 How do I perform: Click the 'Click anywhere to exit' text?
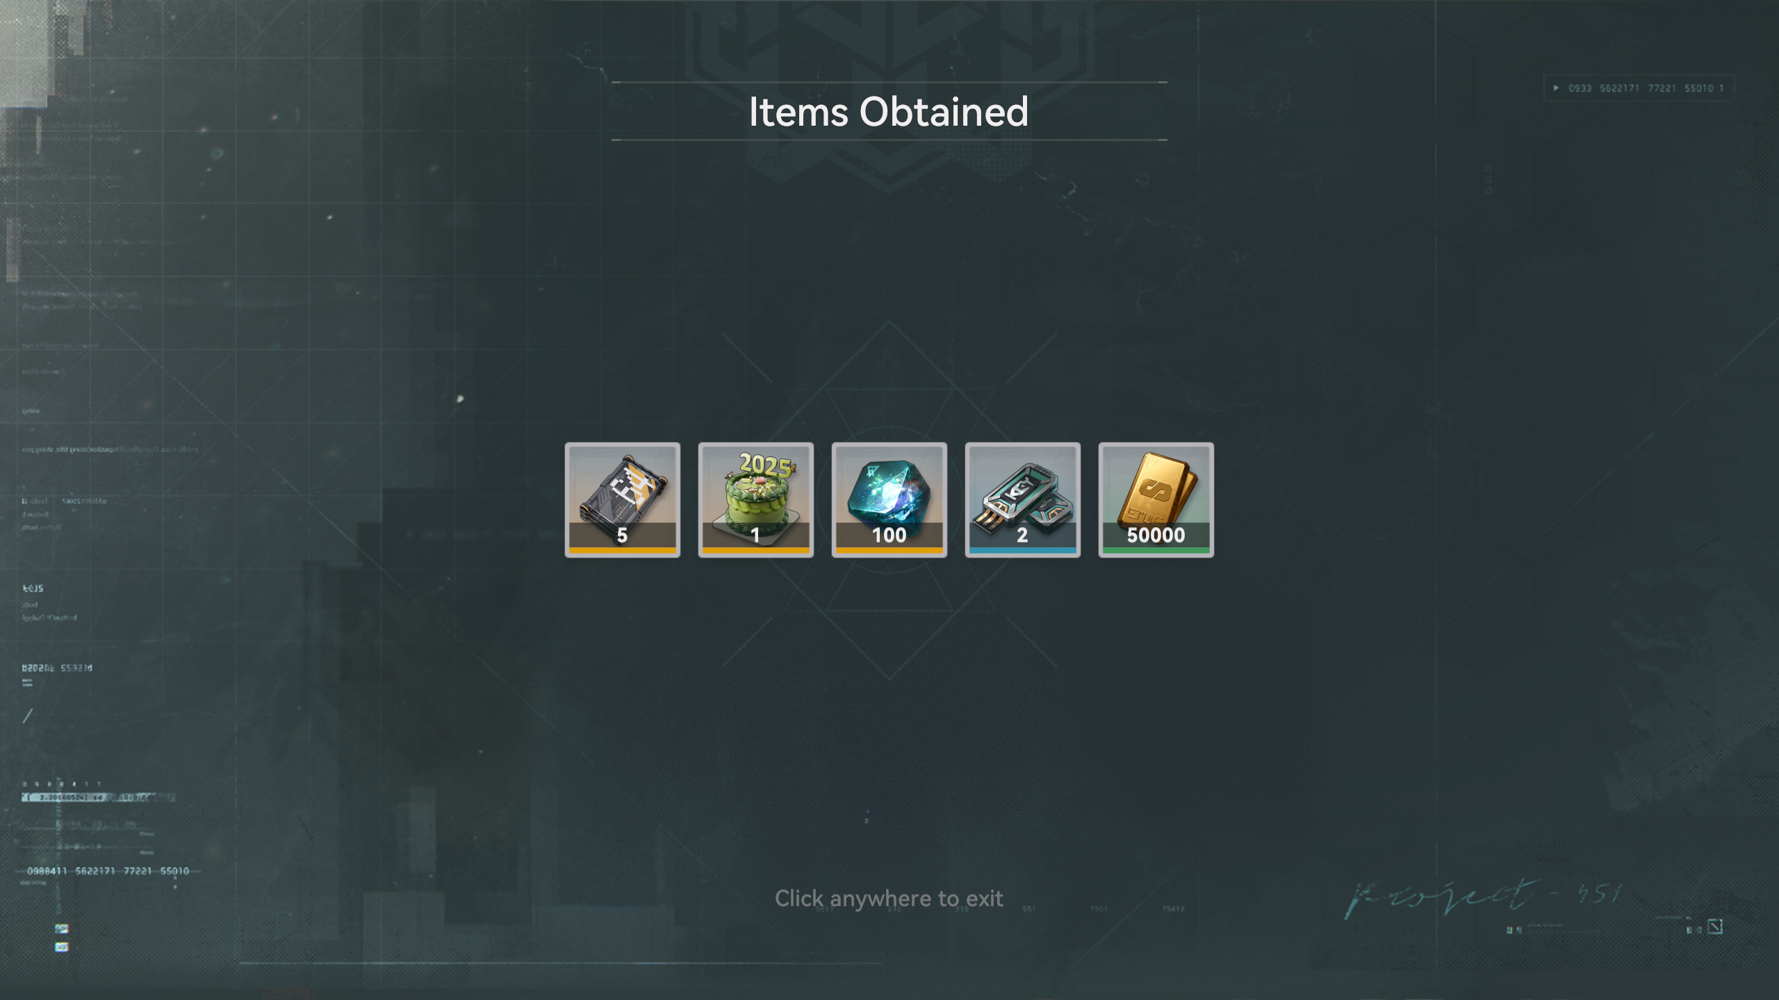point(889,899)
